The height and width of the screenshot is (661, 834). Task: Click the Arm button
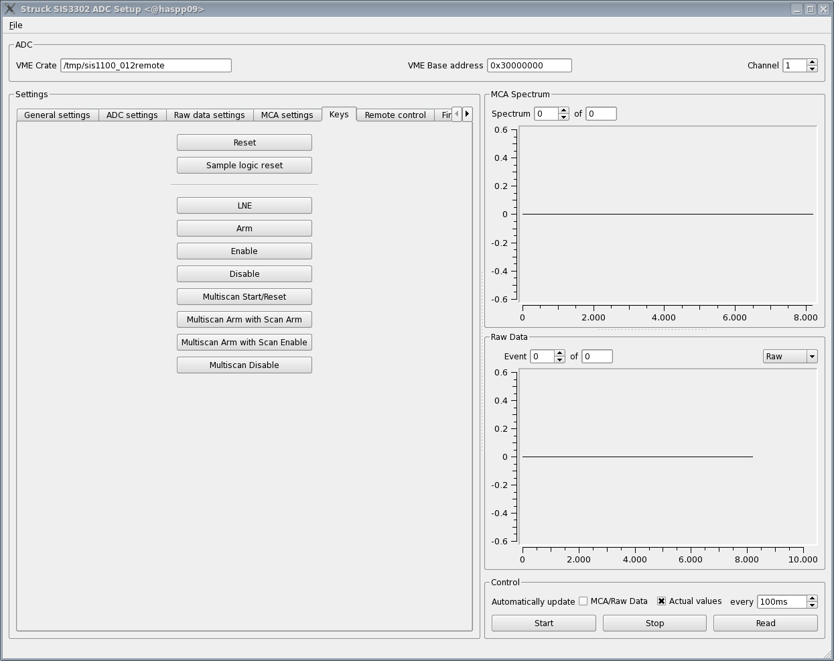(x=245, y=228)
